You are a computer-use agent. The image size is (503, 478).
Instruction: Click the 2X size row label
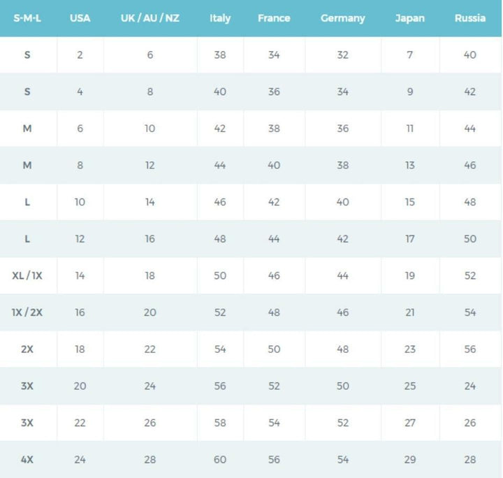click(x=27, y=349)
